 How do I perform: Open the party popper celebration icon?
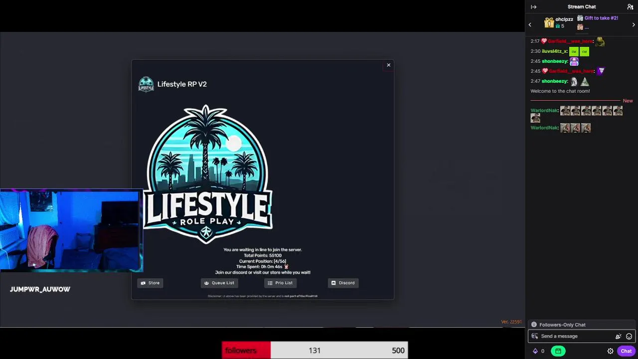tap(618, 336)
